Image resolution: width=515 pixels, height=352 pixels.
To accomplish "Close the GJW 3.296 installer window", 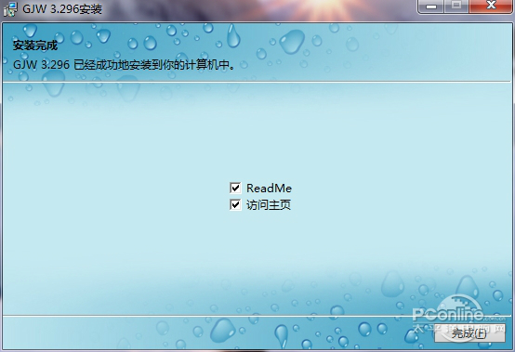I will pos(491,6).
